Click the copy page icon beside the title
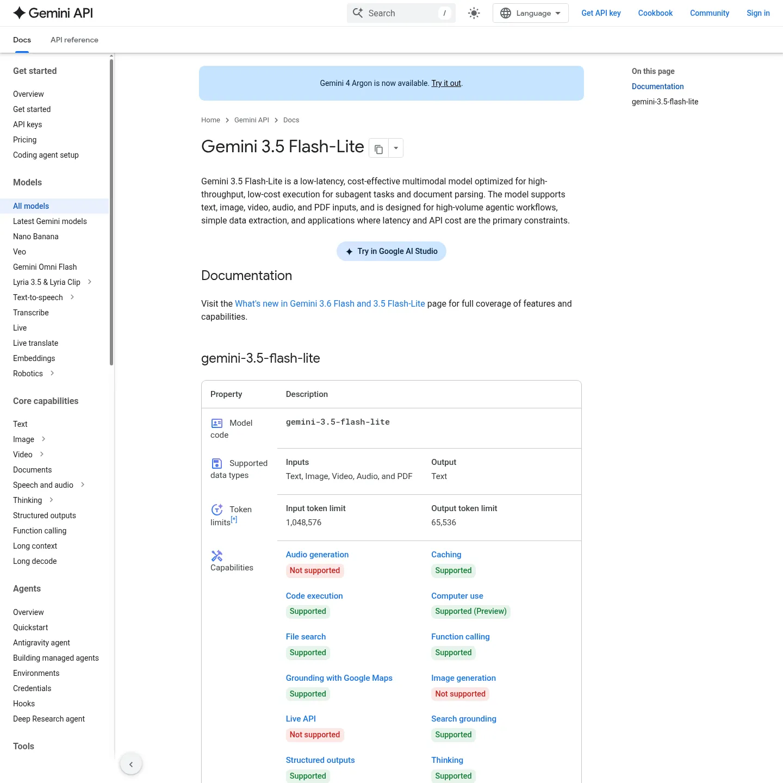This screenshot has height=783, width=783. [x=379, y=148]
